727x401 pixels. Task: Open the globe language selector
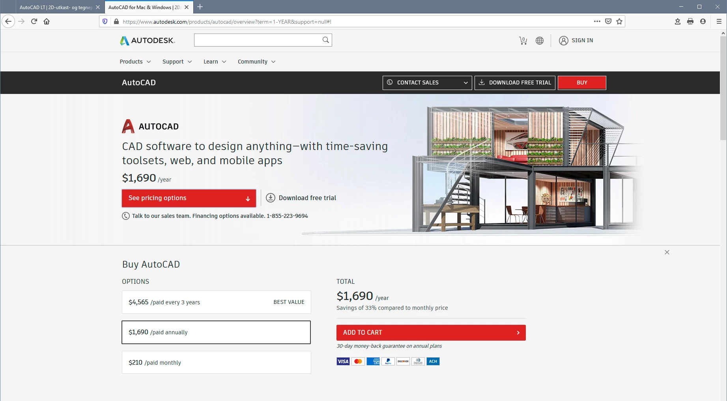(x=540, y=40)
